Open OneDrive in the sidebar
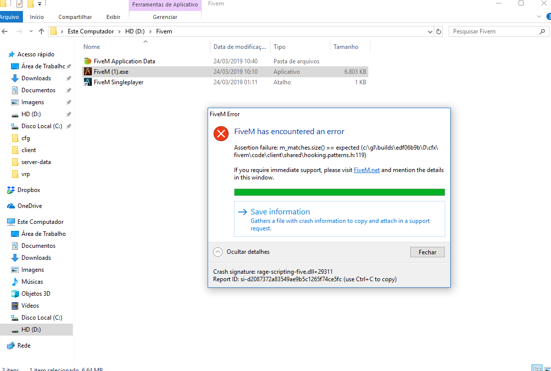551x371 pixels. point(29,205)
